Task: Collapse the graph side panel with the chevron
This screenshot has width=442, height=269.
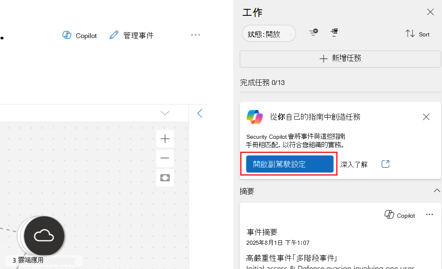Action: pos(200,113)
